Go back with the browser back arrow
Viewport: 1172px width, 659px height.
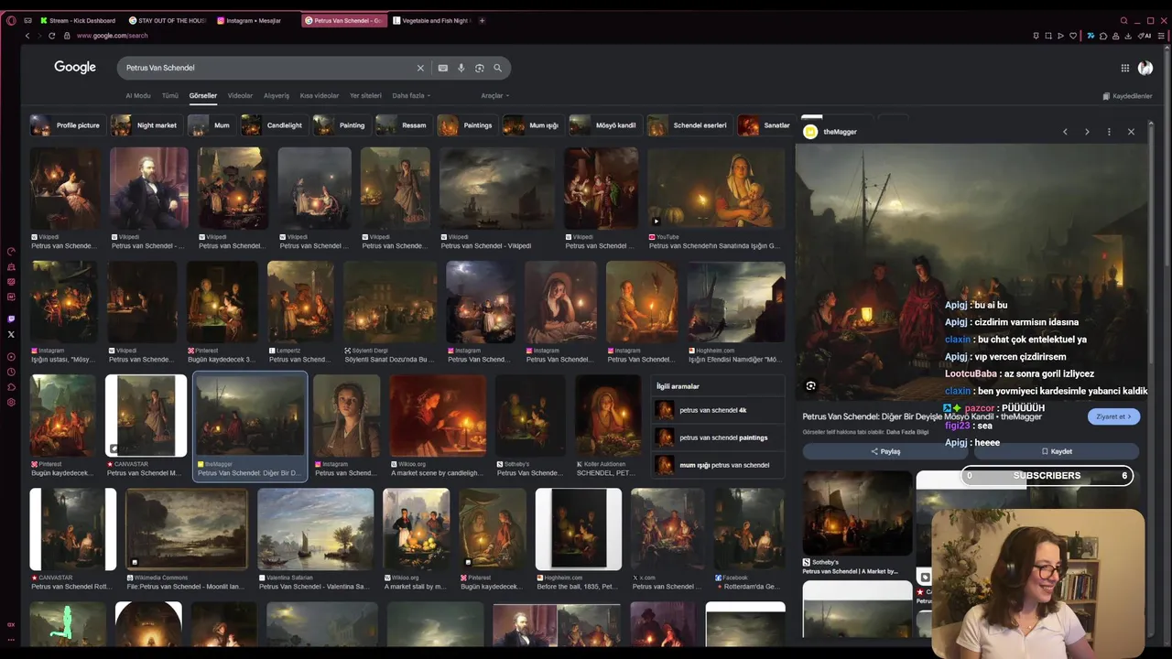click(27, 36)
